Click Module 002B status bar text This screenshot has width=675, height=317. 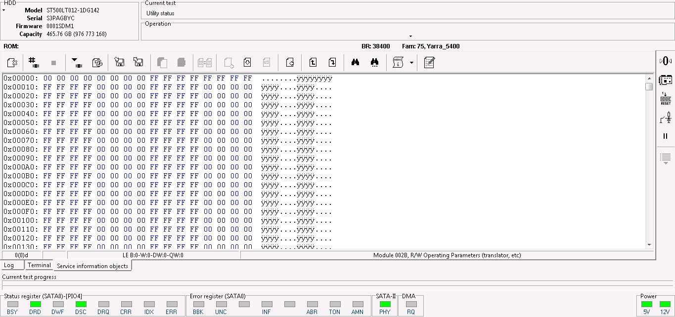coord(447,255)
